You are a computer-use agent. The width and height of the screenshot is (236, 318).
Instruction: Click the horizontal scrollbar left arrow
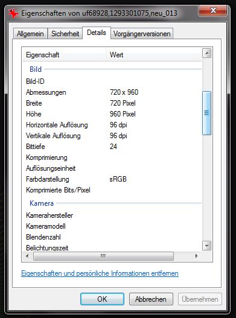tap(27, 256)
